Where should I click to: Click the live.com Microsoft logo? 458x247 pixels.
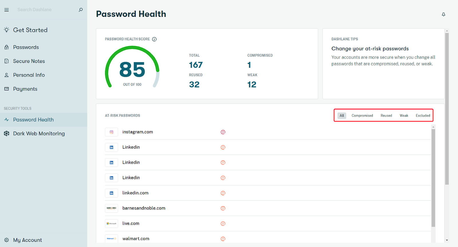tap(112, 224)
